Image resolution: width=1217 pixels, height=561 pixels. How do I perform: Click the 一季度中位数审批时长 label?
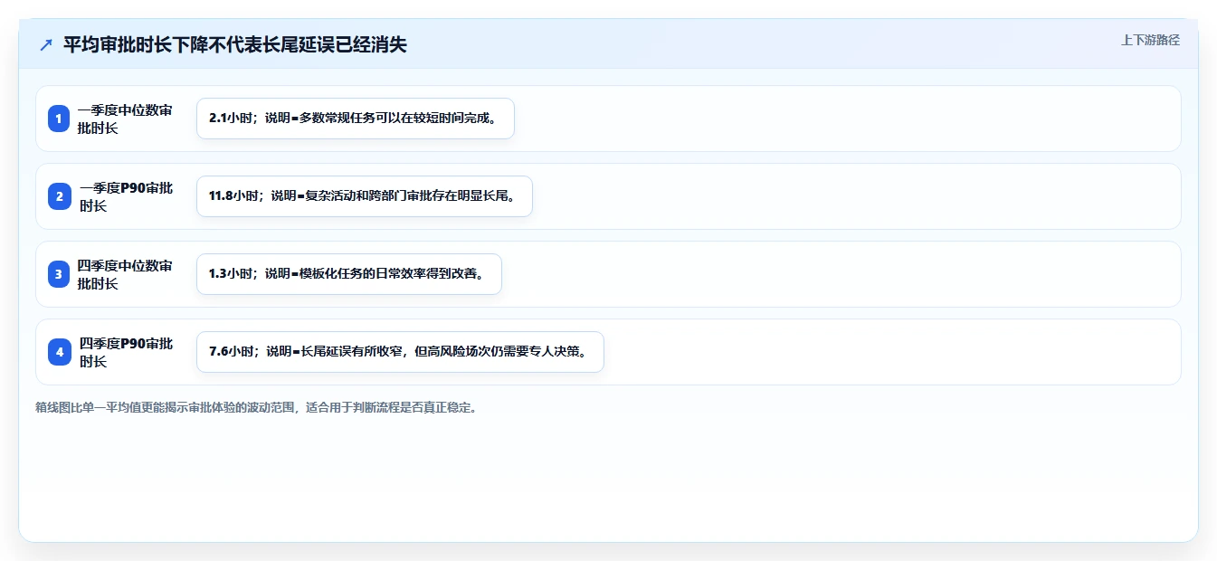pyautogui.click(x=125, y=119)
